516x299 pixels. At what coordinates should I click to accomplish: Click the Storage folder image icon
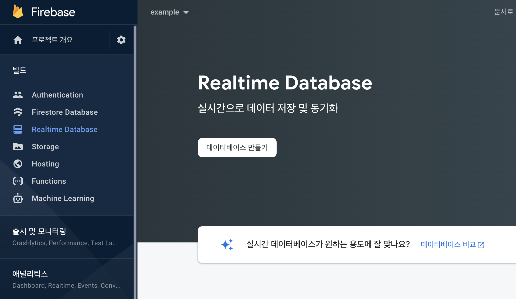point(18,147)
